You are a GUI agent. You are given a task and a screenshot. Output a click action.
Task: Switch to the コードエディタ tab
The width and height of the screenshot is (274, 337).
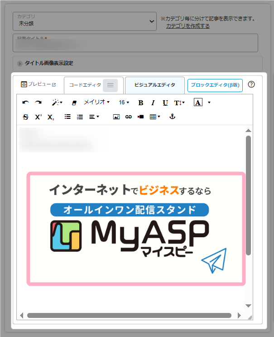(85, 85)
